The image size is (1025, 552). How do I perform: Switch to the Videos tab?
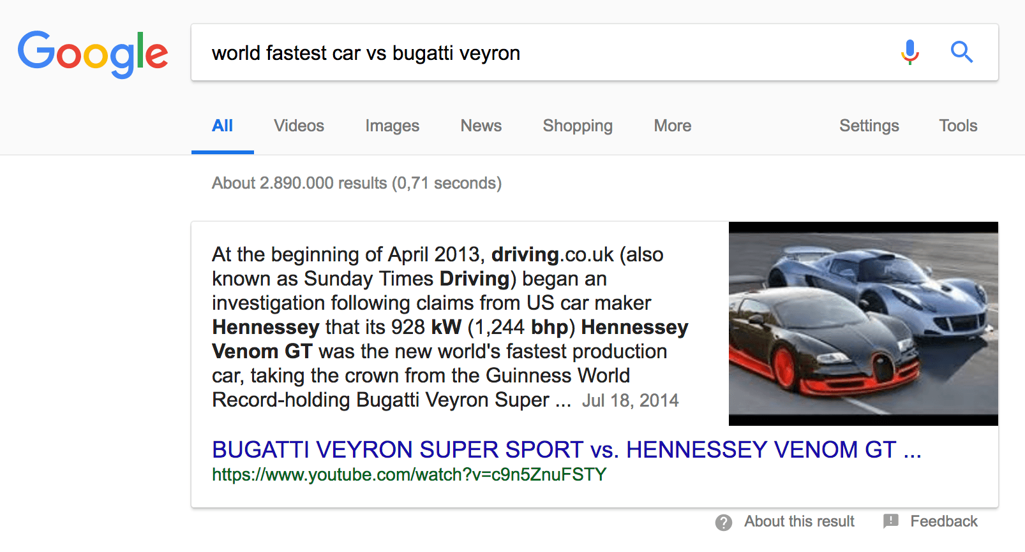click(299, 126)
